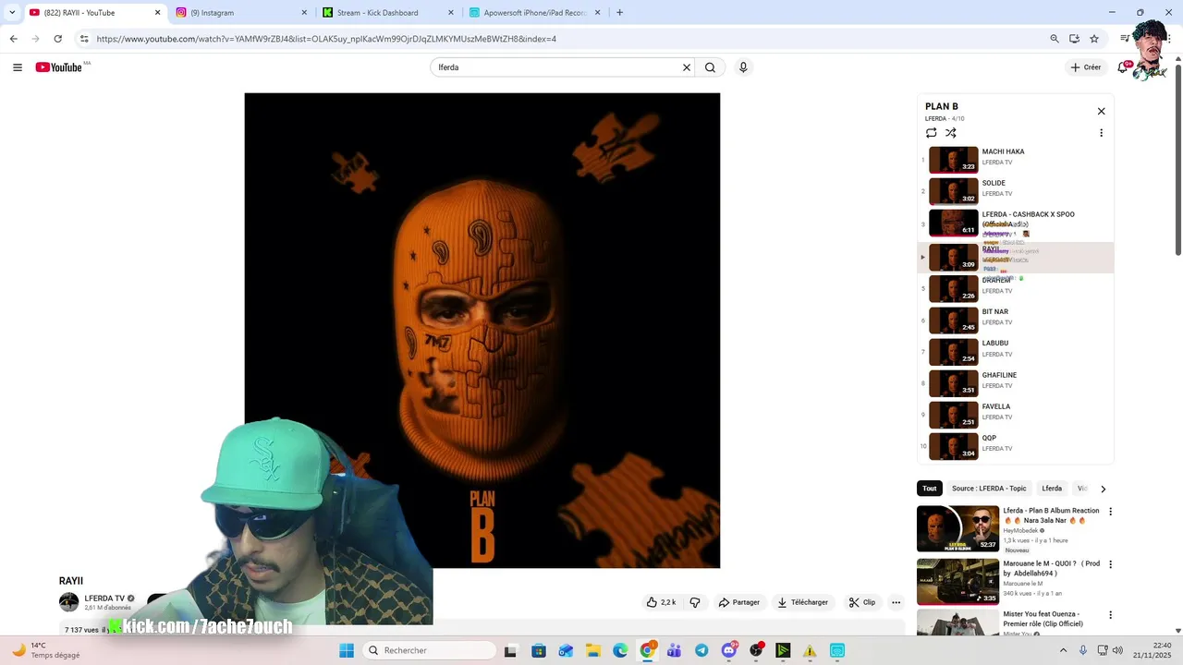Close the Instagram tab
Viewport: 1183px width, 665px height.
click(x=304, y=13)
